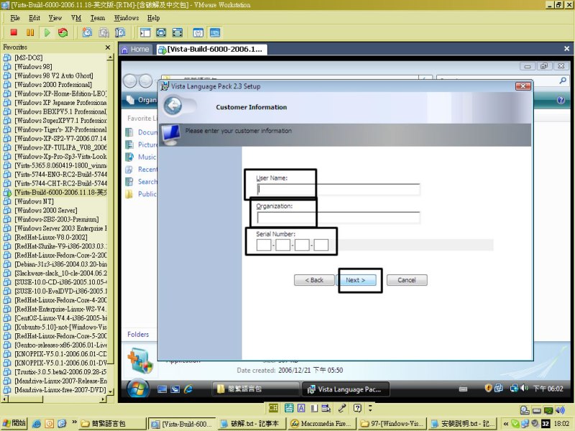Select the Vista-Build-6000 VM tab

211,50
